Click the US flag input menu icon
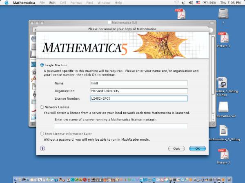Viewport: 245px width, 183px height. point(198,3)
